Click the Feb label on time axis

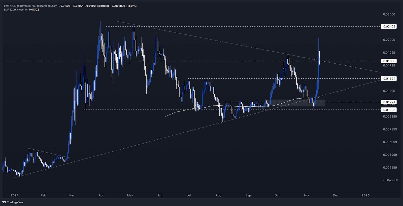43,195
